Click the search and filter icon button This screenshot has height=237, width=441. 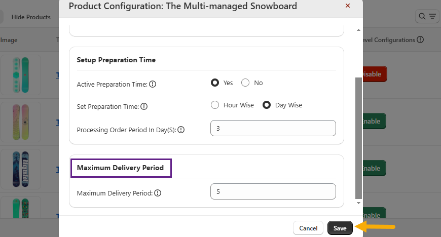(x=427, y=17)
